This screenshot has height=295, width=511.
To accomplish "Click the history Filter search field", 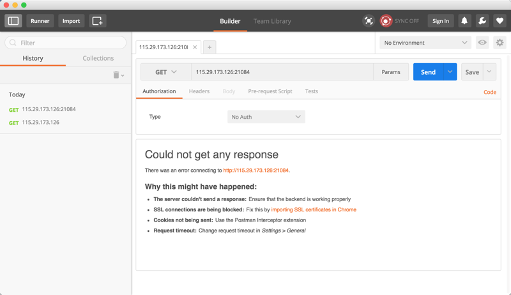I will [x=66, y=43].
